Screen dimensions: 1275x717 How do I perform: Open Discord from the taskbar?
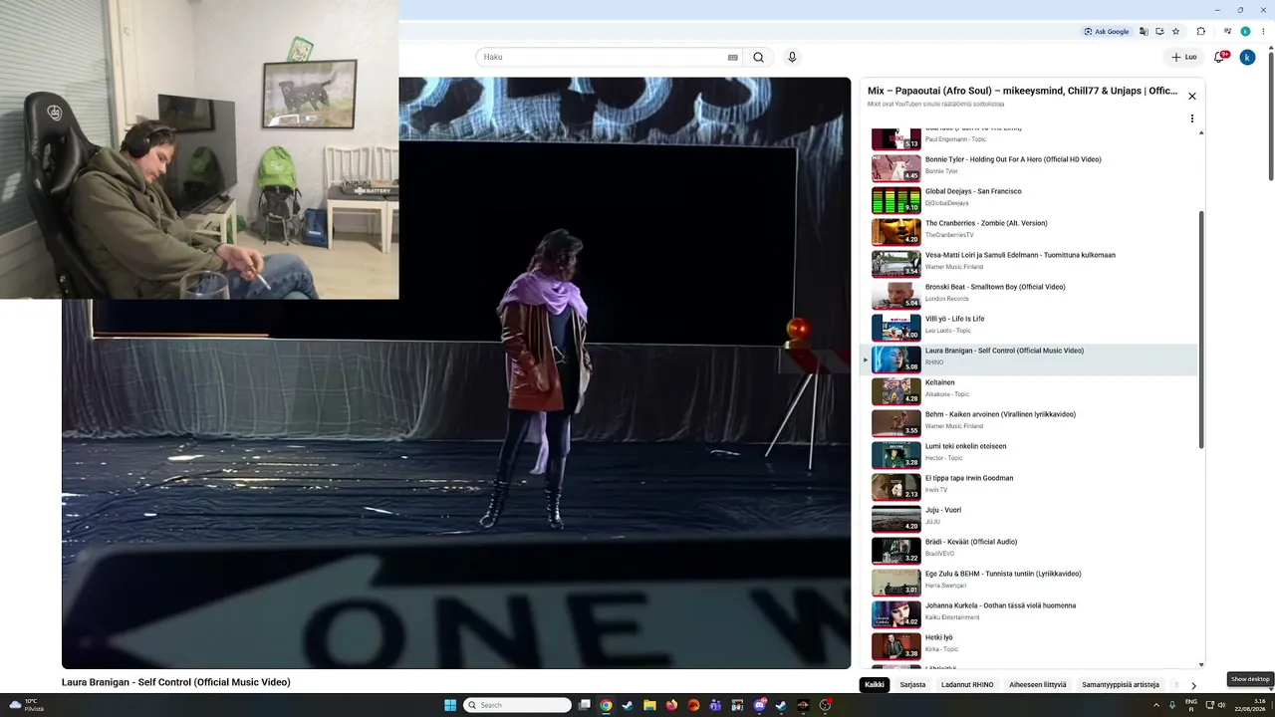point(760,705)
